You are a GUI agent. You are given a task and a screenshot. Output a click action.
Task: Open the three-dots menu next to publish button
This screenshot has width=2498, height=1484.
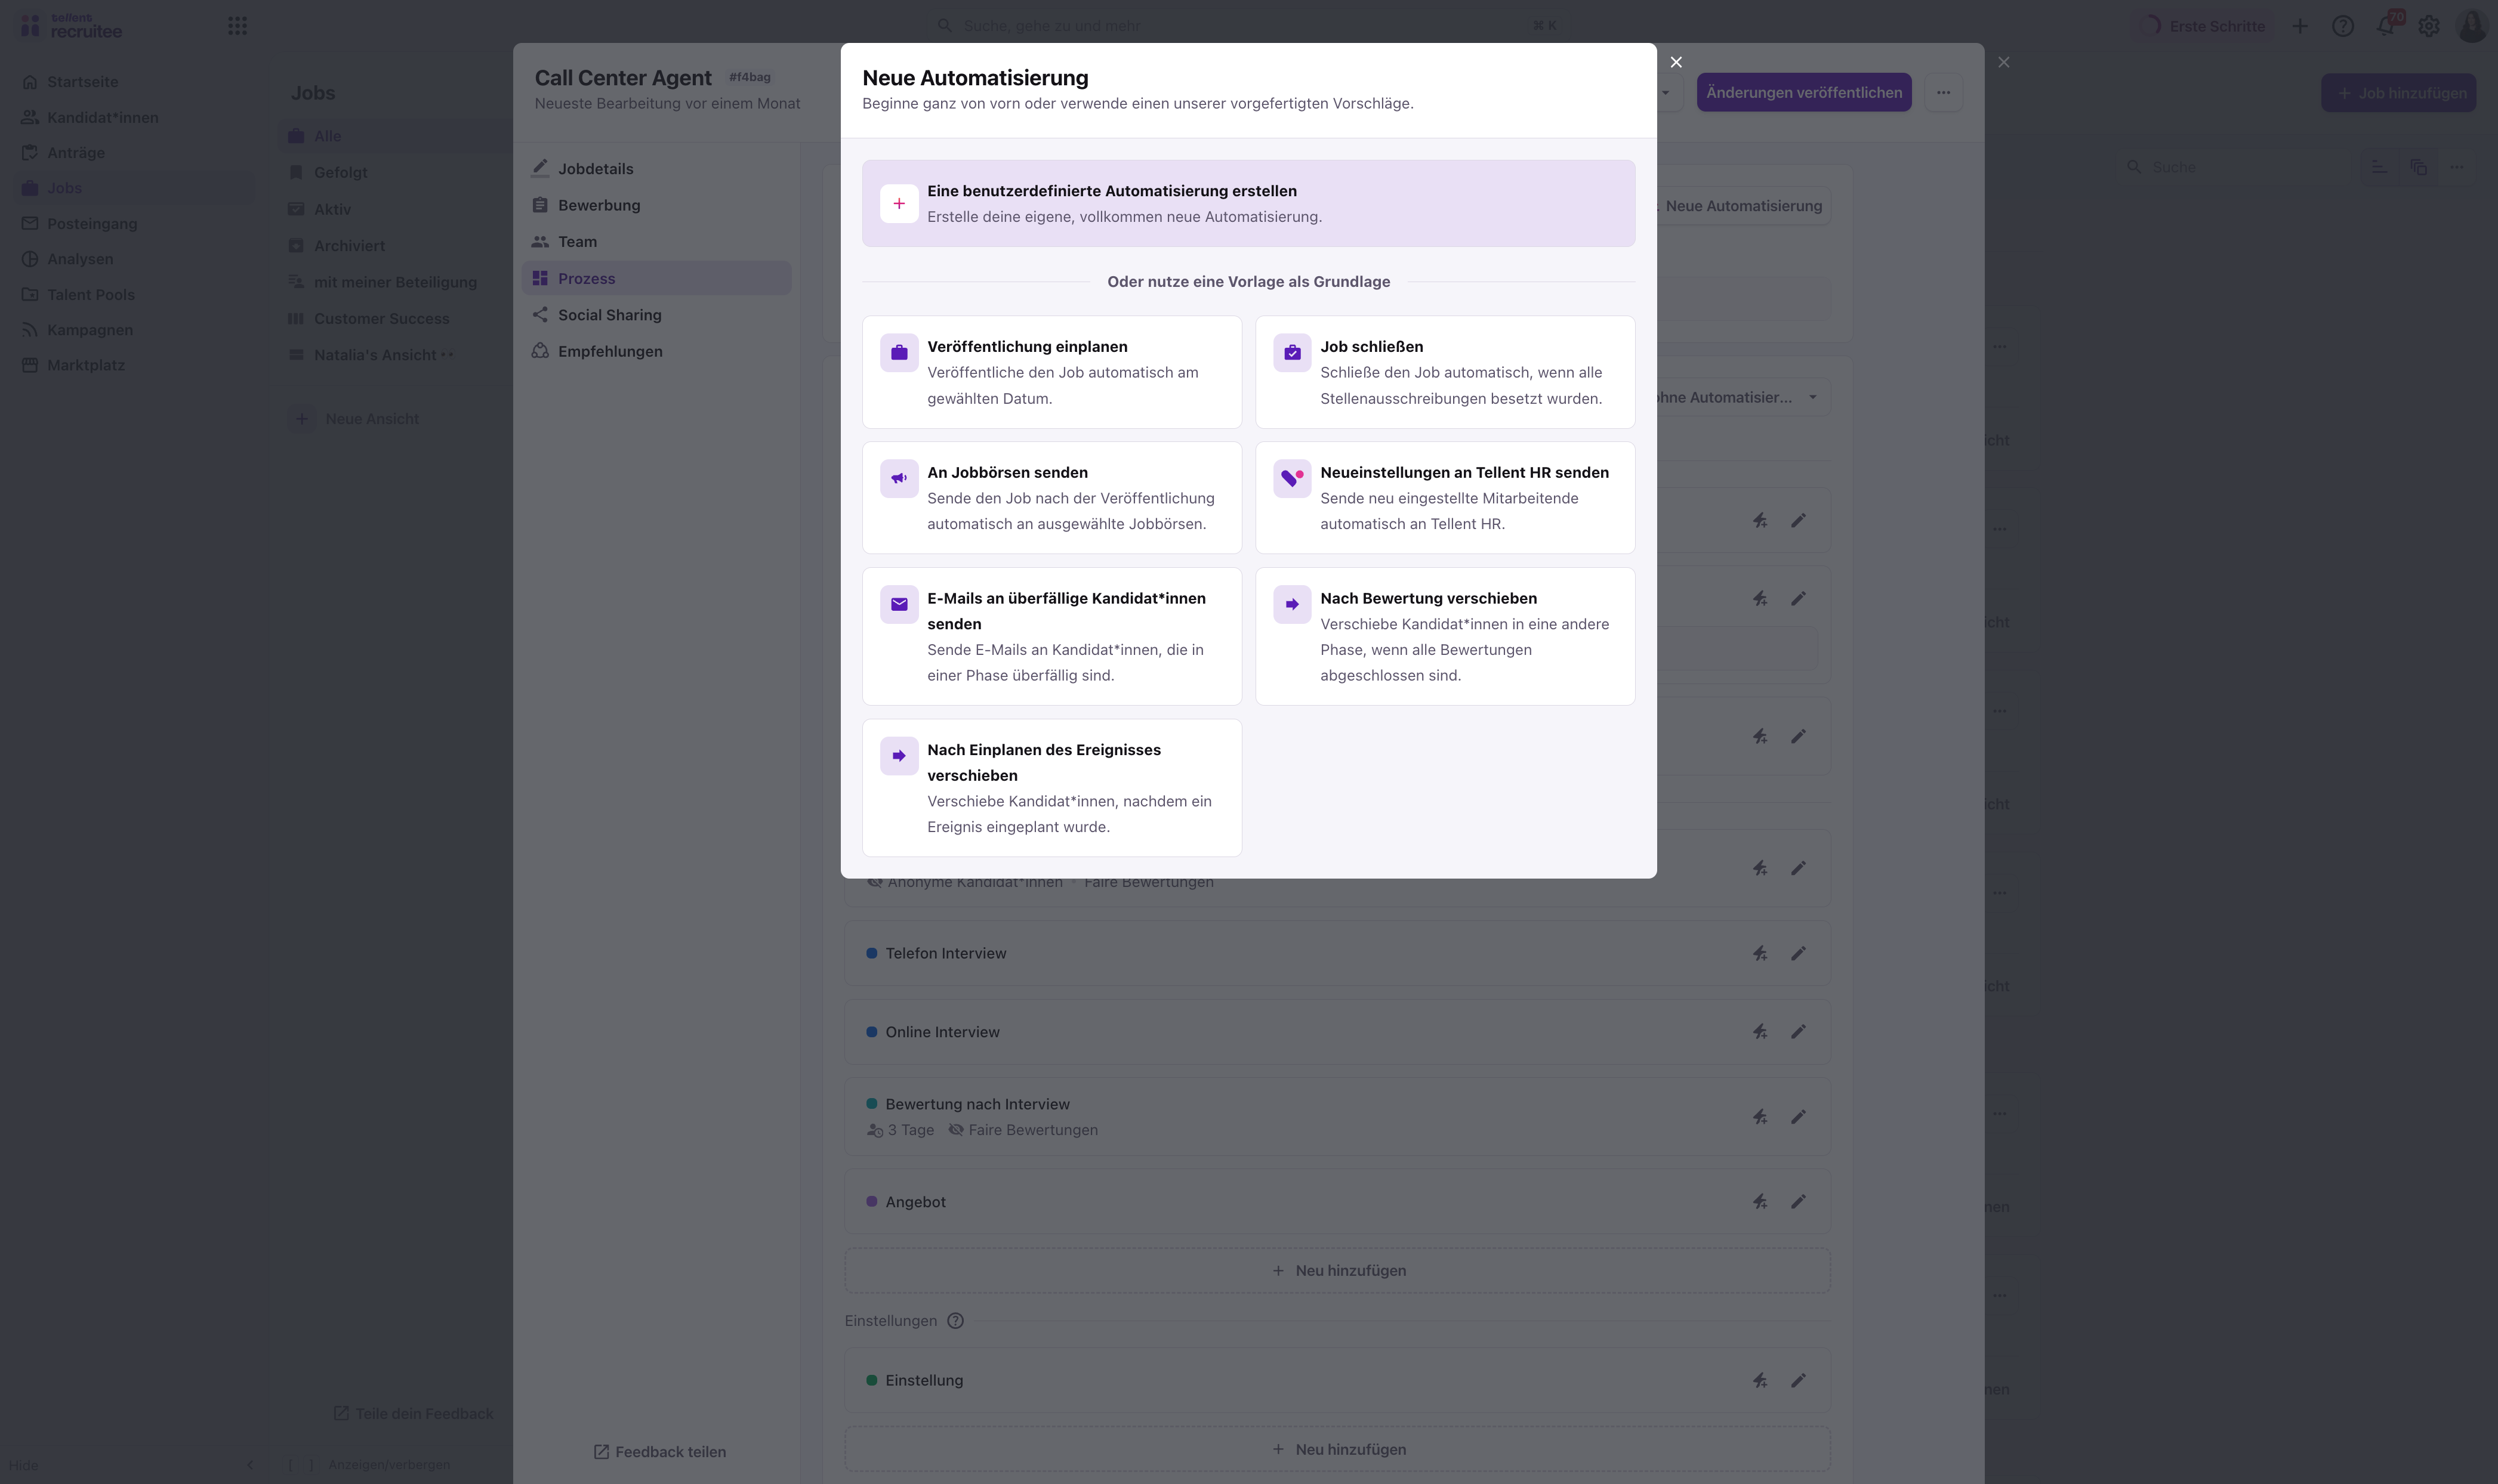click(x=1943, y=92)
